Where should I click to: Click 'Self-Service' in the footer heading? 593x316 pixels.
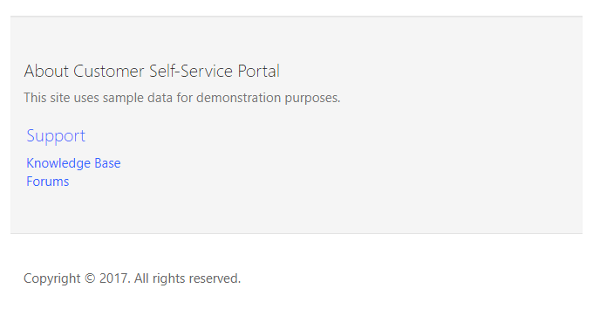coord(191,72)
